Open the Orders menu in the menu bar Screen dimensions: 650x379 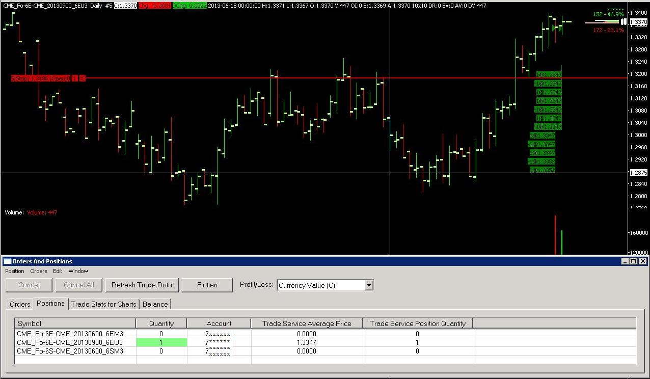(39, 271)
